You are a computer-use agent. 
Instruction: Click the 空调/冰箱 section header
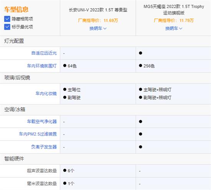coord(15,109)
